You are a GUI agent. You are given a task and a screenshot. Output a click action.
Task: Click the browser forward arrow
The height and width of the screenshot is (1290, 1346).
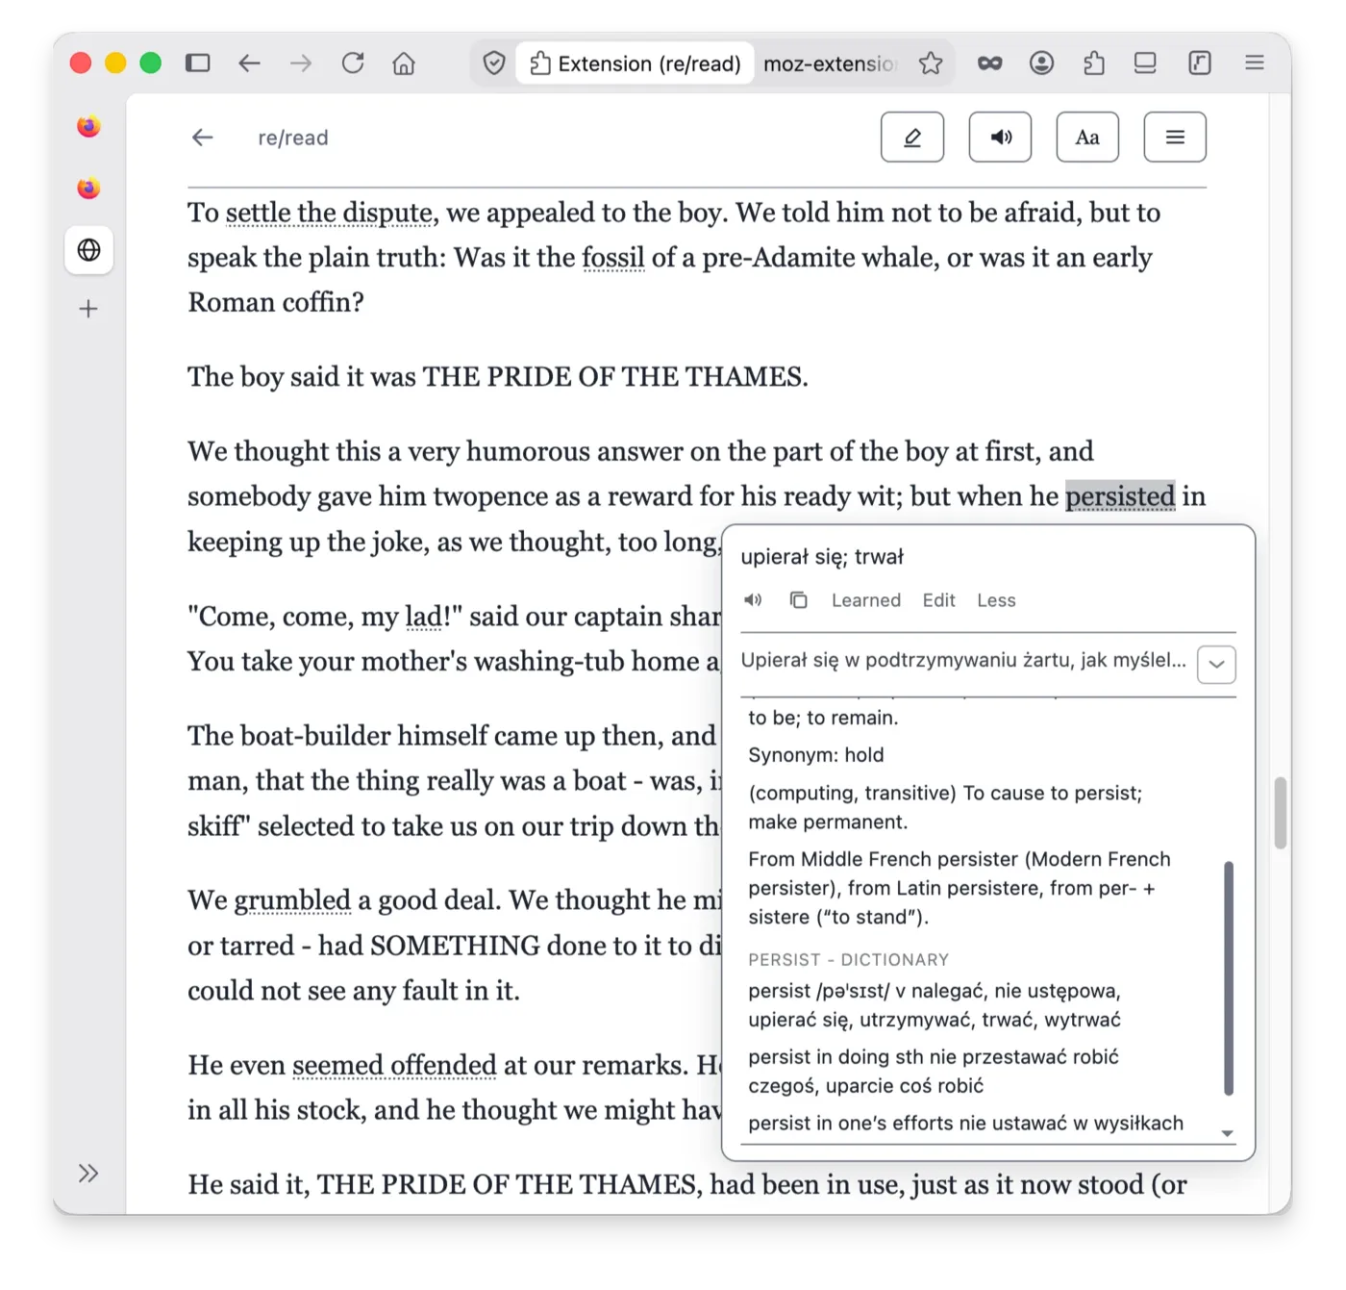tap(301, 63)
